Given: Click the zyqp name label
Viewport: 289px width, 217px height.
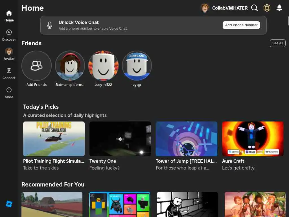Looking at the screenshot, I should [x=137, y=85].
